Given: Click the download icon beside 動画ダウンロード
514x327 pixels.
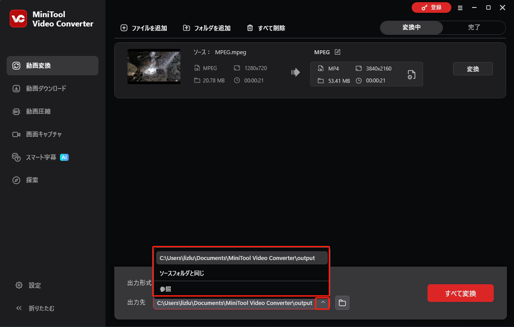Looking at the screenshot, I should point(16,89).
